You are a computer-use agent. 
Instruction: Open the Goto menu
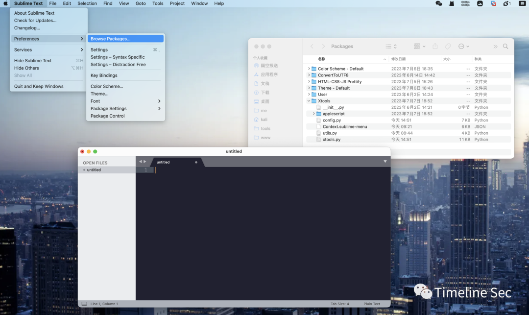[x=141, y=3]
